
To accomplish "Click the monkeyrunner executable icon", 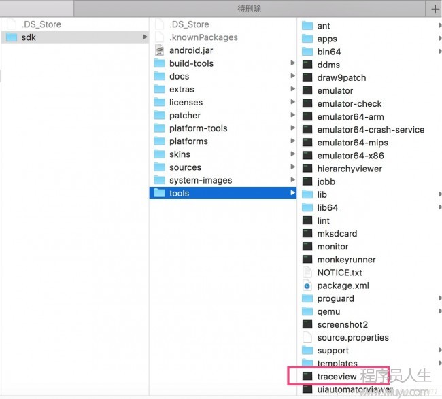I will point(307,259).
